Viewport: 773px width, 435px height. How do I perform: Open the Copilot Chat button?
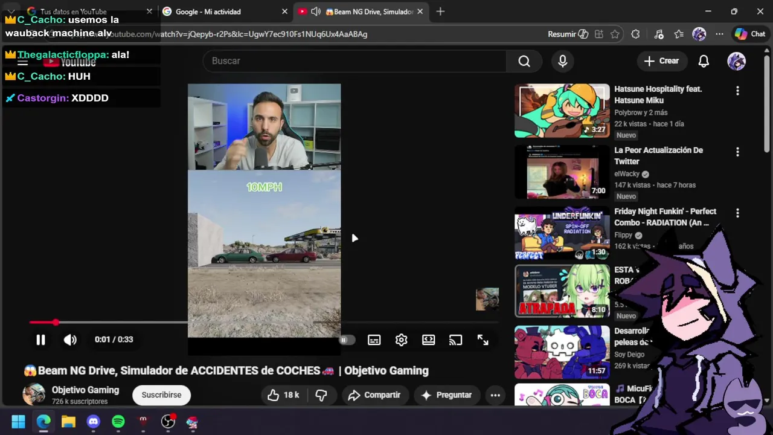click(750, 34)
